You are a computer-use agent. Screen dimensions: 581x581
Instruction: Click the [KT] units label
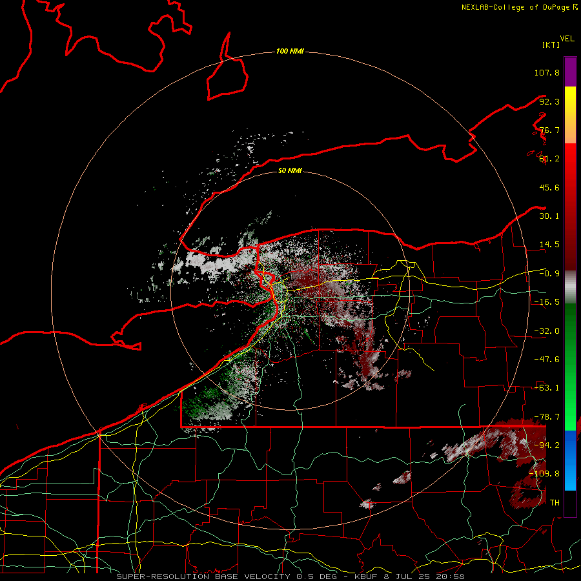point(551,45)
